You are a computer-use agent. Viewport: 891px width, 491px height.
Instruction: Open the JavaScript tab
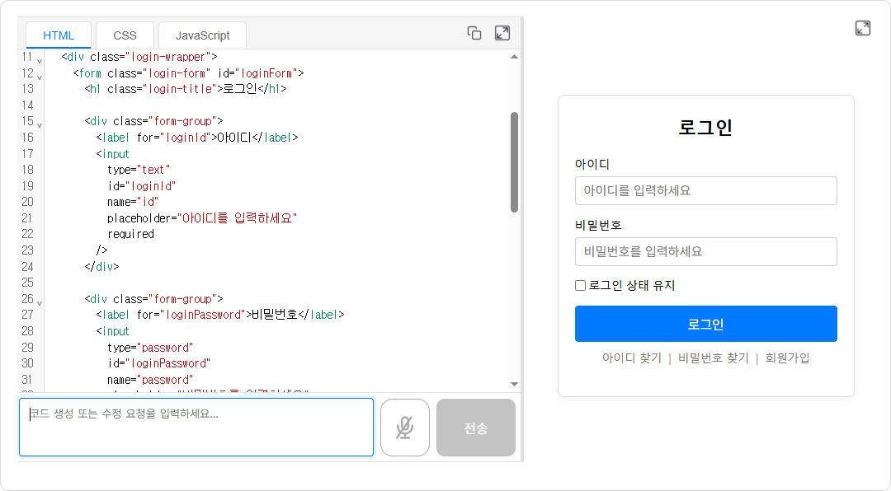tap(202, 35)
